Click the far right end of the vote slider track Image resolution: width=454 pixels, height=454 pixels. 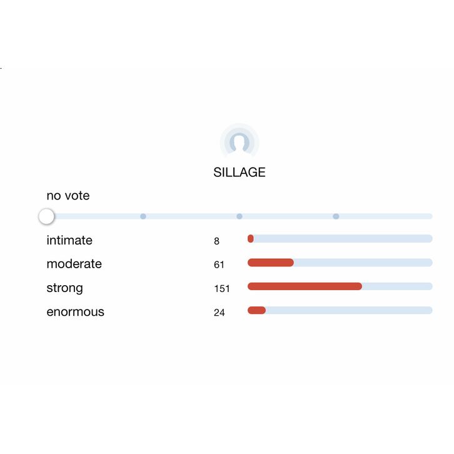pos(429,216)
